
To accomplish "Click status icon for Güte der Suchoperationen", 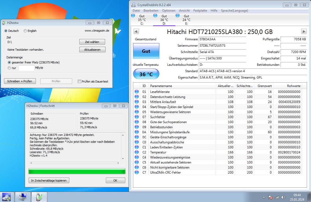I will pyautogui.click(x=137, y=122).
